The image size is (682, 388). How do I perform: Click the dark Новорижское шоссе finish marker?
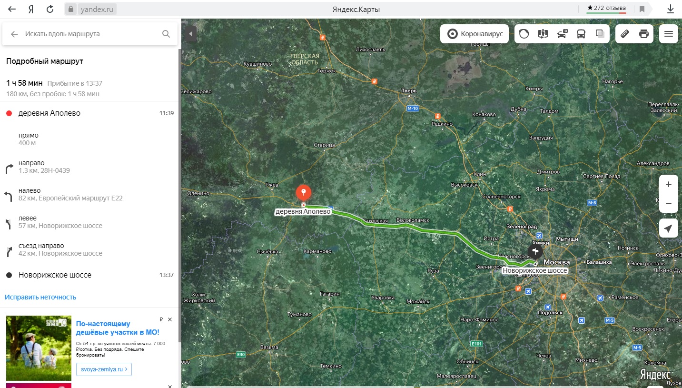coord(535,251)
